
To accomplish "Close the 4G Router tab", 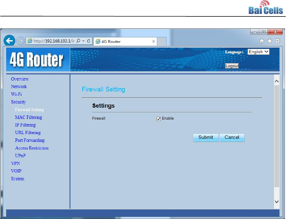I will [x=153, y=41].
